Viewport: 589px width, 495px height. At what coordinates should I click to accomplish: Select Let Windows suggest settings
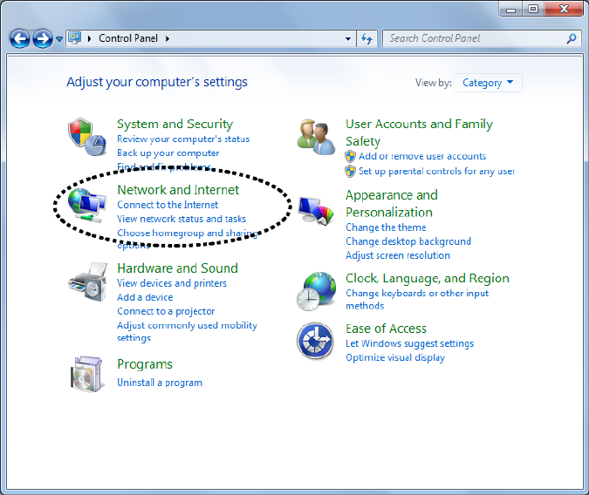409,343
